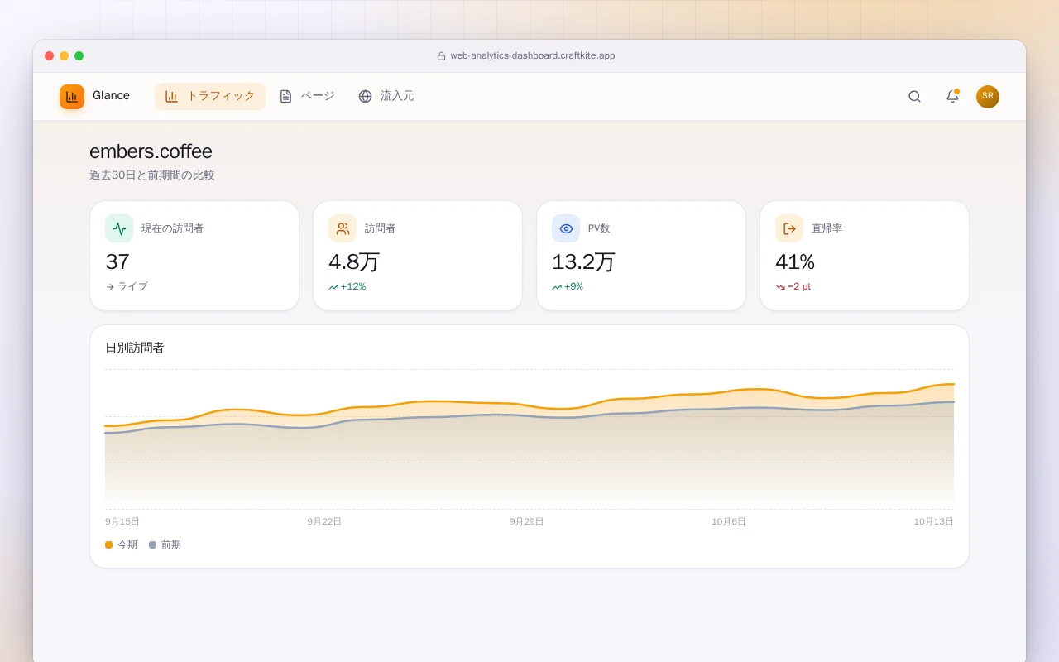The height and width of the screenshot is (662, 1059).
Task: Switch to the ページ tab
Action: click(x=307, y=96)
